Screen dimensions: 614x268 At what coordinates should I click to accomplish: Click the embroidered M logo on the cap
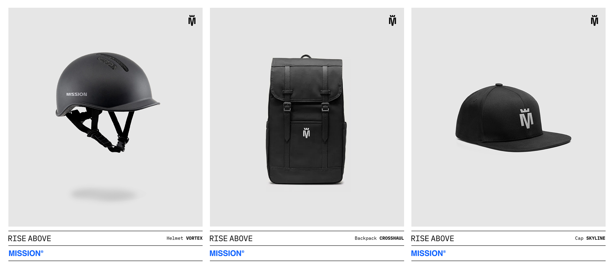526,118
